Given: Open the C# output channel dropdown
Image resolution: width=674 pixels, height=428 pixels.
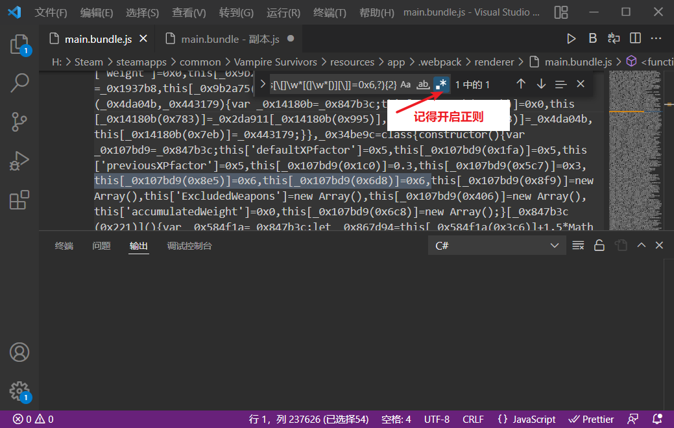Looking at the screenshot, I should pos(497,246).
